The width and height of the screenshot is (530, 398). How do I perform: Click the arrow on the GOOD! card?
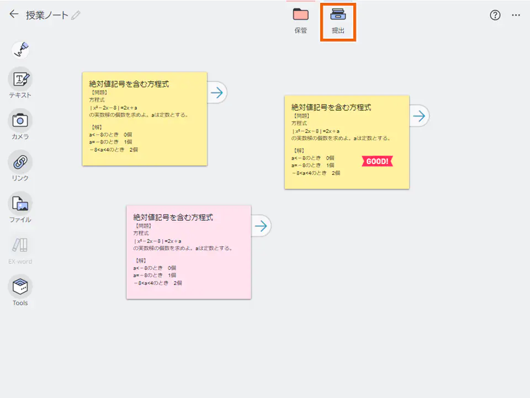pos(419,116)
